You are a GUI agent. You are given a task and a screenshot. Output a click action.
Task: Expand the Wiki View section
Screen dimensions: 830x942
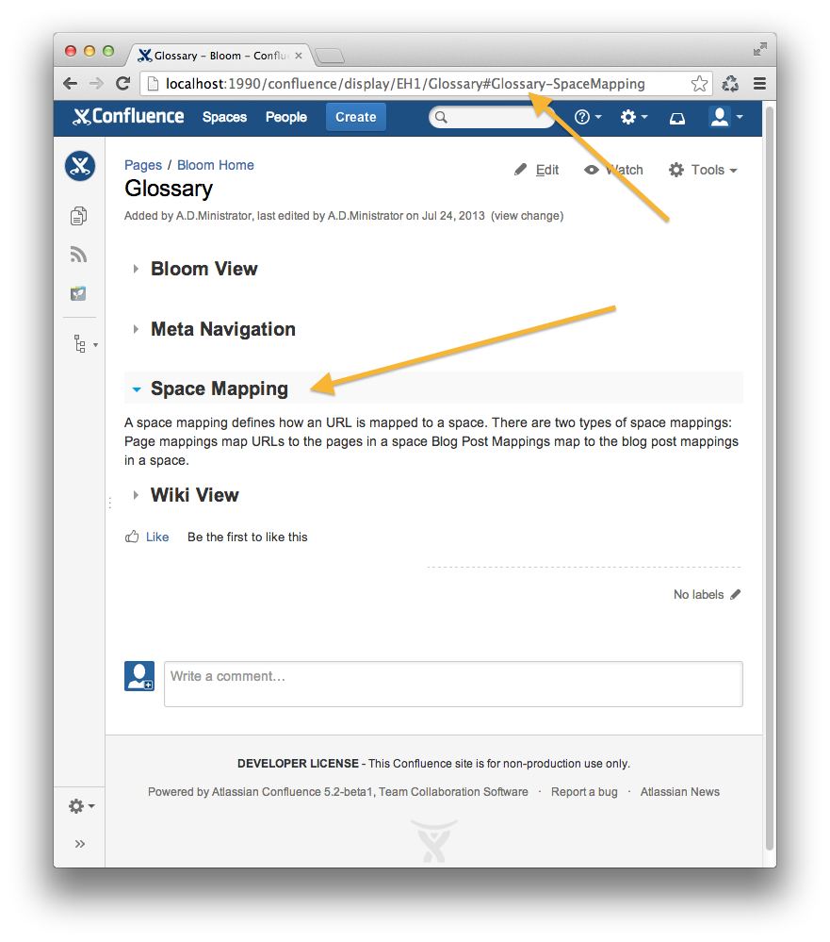tap(137, 496)
